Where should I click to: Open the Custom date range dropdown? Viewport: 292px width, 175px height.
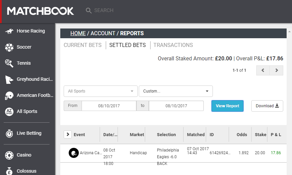[x=175, y=91]
